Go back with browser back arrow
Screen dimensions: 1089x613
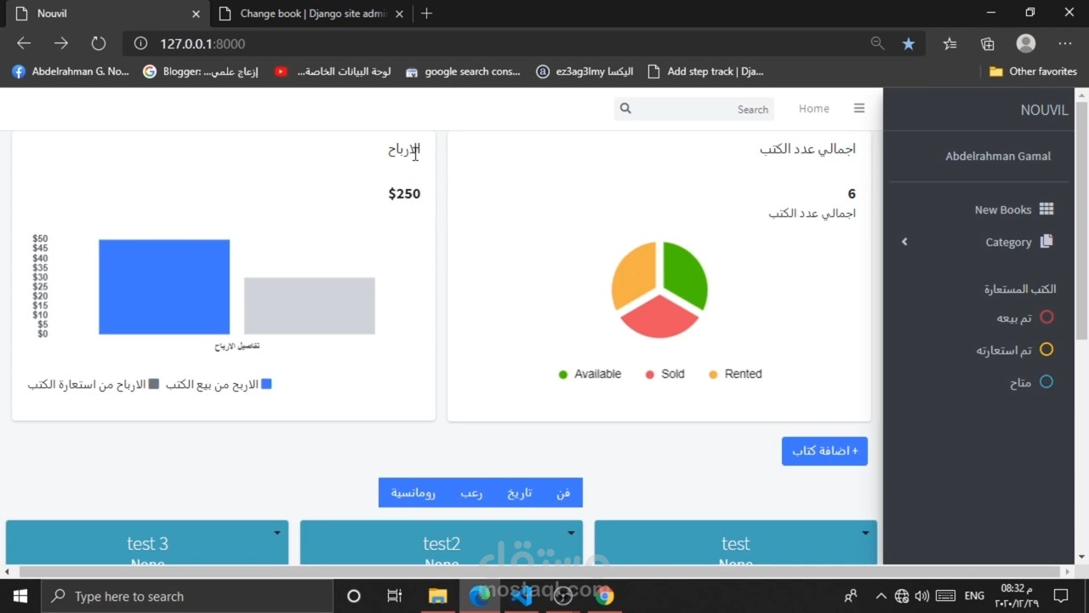pyautogui.click(x=24, y=43)
